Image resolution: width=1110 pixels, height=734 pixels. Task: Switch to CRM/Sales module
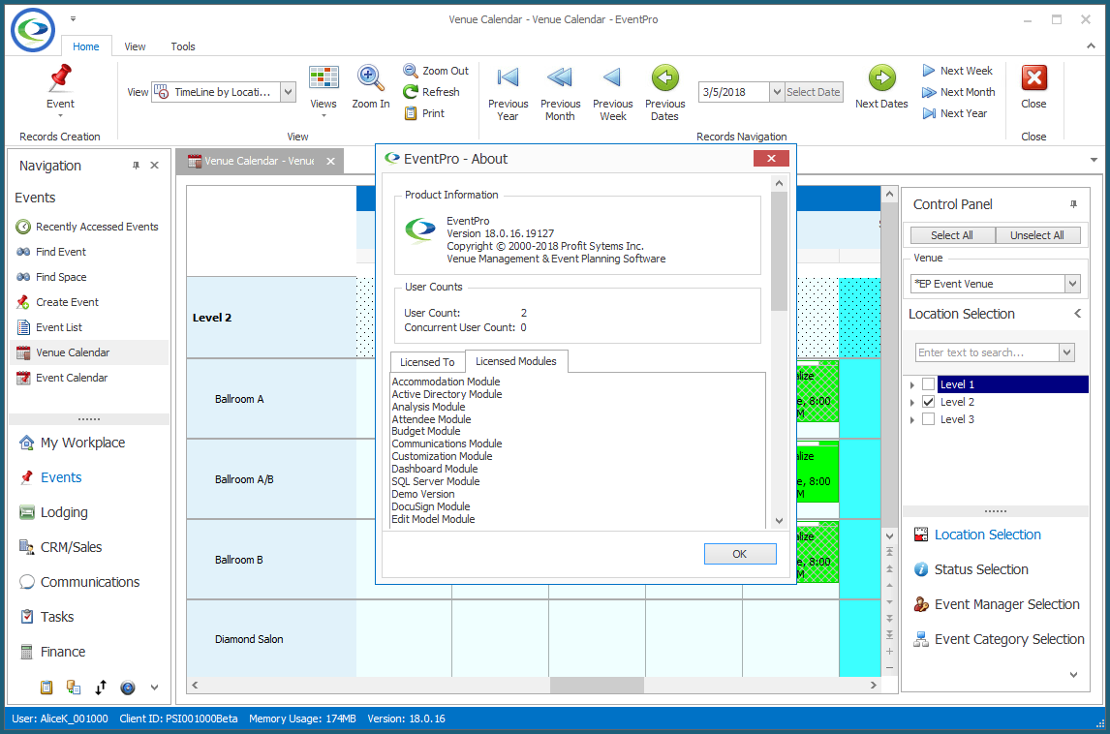(61, 547)
